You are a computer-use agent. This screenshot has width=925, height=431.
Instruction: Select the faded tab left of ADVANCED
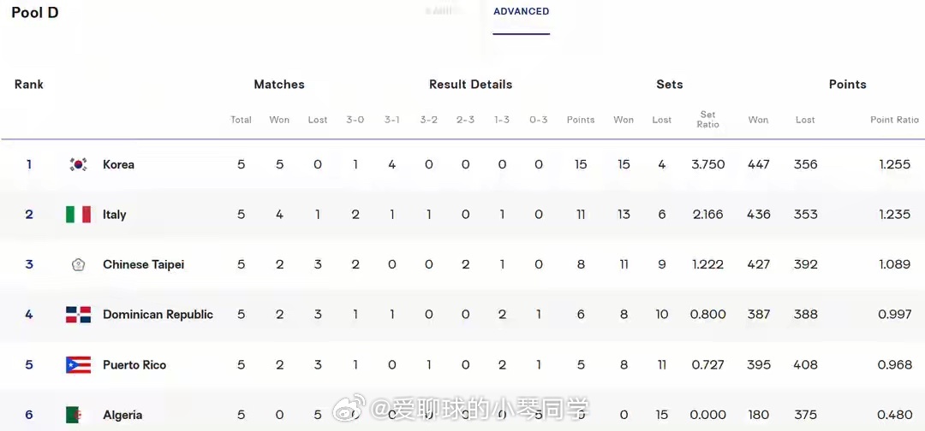[x=445, y=11]
